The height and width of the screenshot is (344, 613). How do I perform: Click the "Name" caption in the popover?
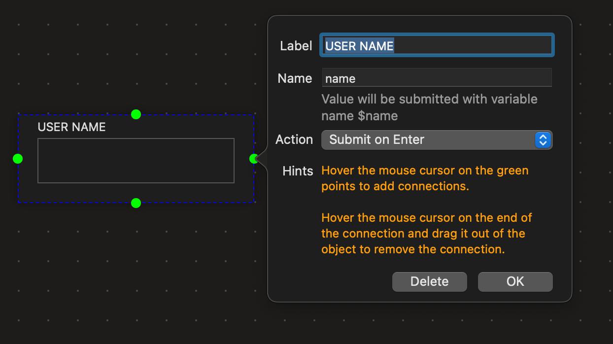point(295,78)
